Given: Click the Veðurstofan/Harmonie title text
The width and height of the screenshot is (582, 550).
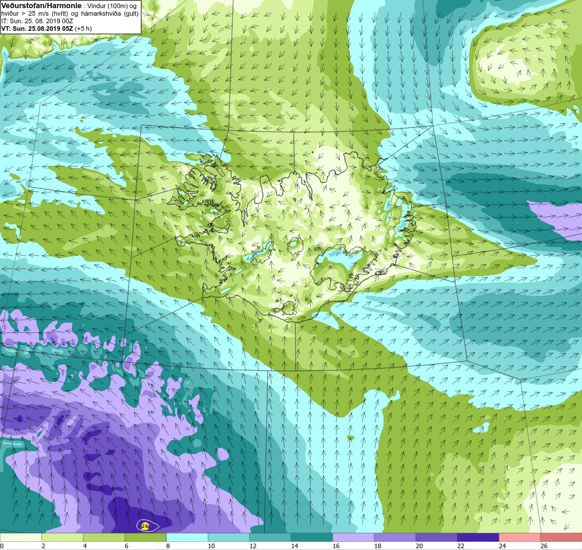Looking at the screenshot, I should coord(41,6).
